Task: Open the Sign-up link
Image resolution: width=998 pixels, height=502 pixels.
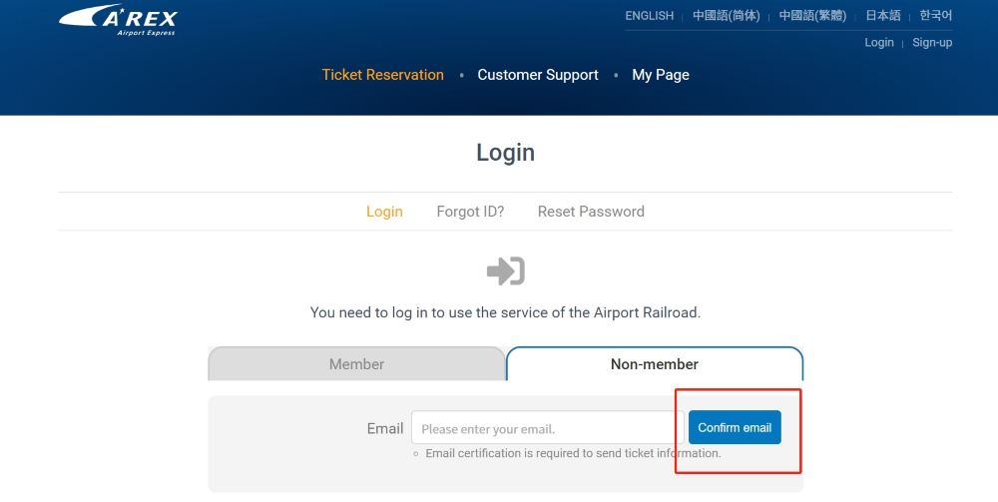Action: pos(932,43)
